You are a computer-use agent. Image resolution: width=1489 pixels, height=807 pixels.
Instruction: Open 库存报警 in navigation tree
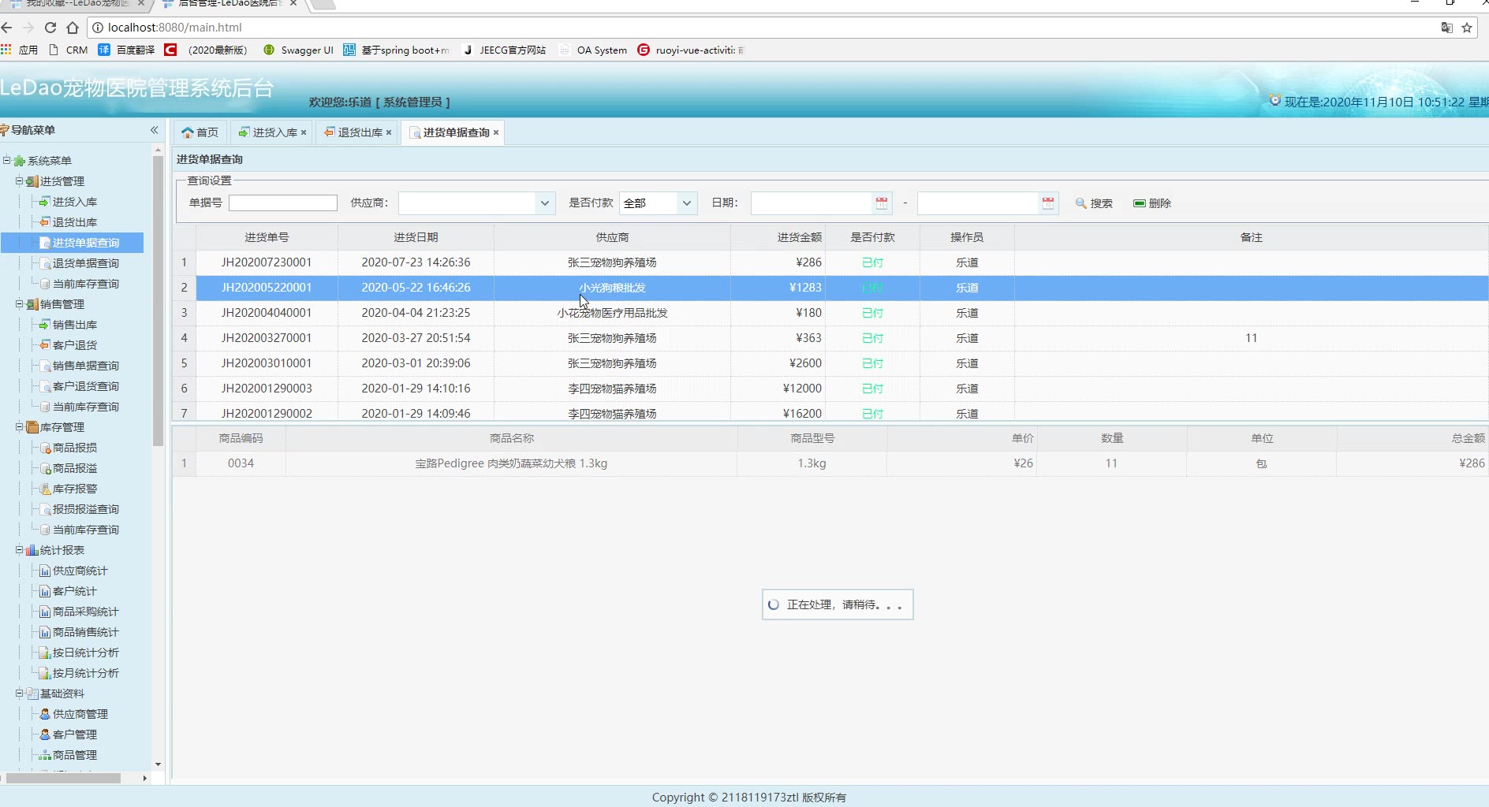(75, 489)
